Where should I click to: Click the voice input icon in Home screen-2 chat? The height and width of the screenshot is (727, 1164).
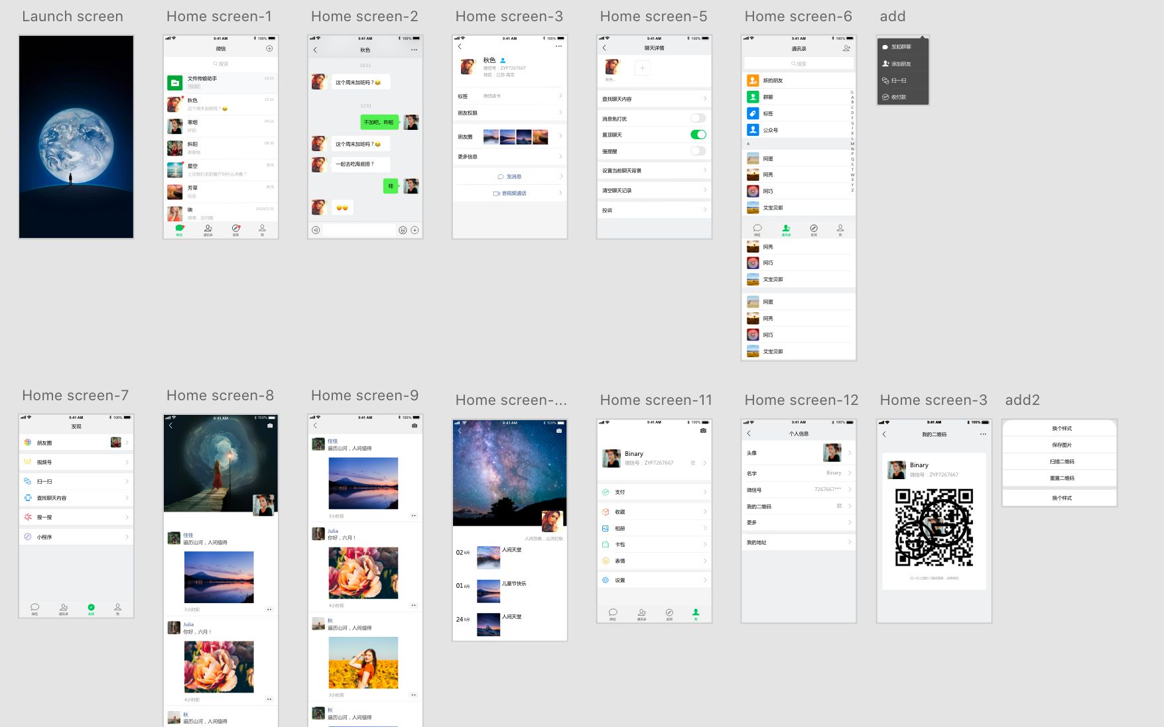tap(316, 230)
